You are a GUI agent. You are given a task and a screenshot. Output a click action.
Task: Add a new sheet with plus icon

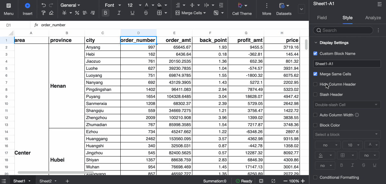click(67, 181)
